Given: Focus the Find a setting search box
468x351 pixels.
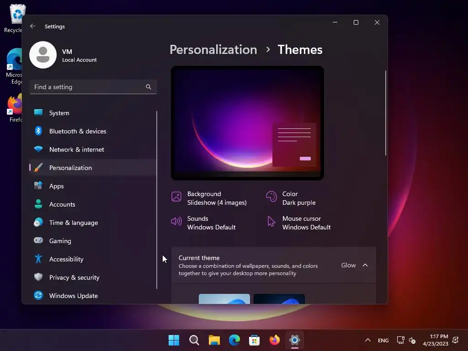Looking at the screenshot, I should (93, 87).
